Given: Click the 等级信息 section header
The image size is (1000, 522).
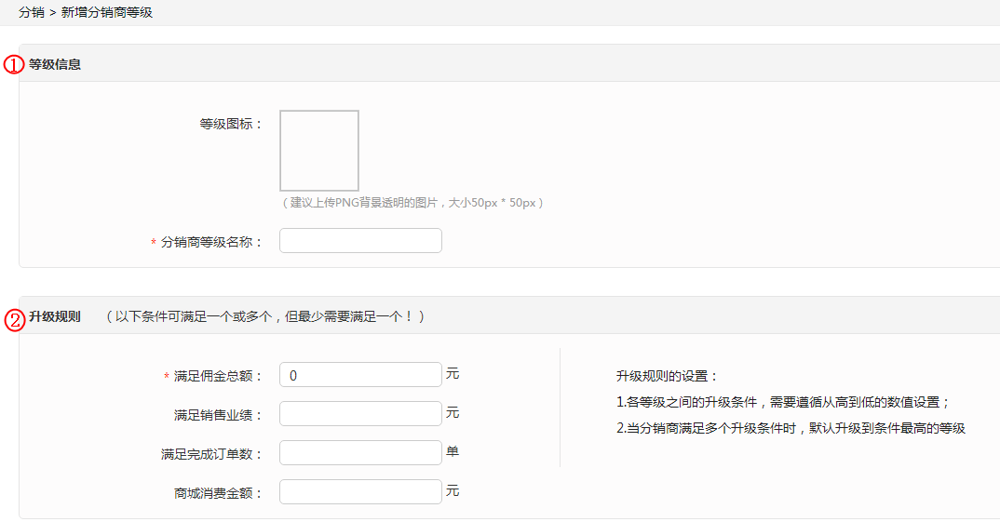Looking at the screenshot, I should tap(55, 64).
